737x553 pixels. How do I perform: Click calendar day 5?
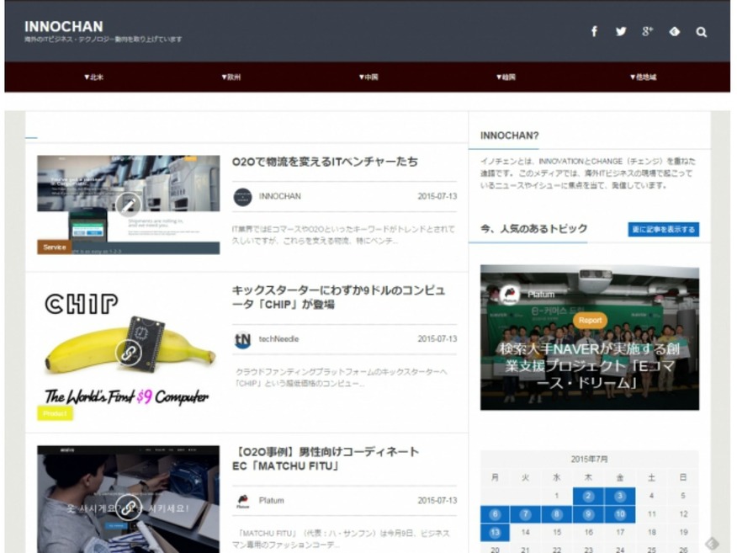pos(683,496)
